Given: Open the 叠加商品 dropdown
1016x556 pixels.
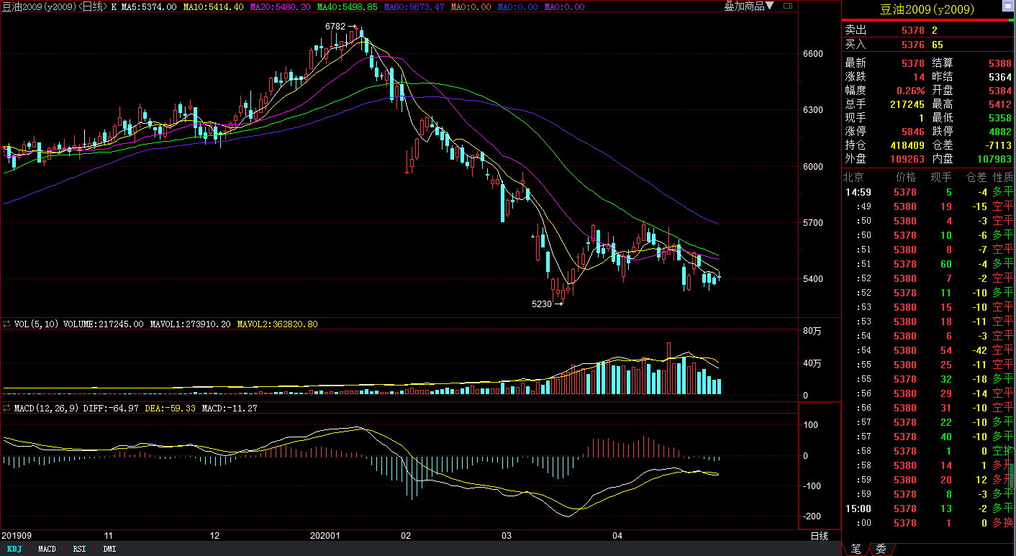Looking at the screenshot, I should point(749,6).
